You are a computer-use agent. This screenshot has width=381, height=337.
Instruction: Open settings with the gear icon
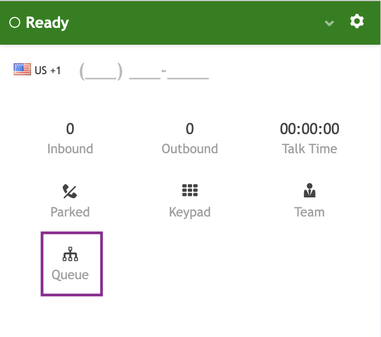pyautogui.click(x=357, y=22)
